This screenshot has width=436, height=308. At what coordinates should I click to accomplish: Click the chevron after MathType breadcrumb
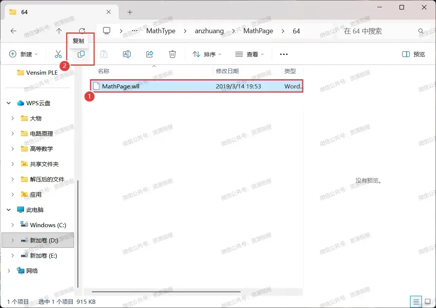pos(185,31)
